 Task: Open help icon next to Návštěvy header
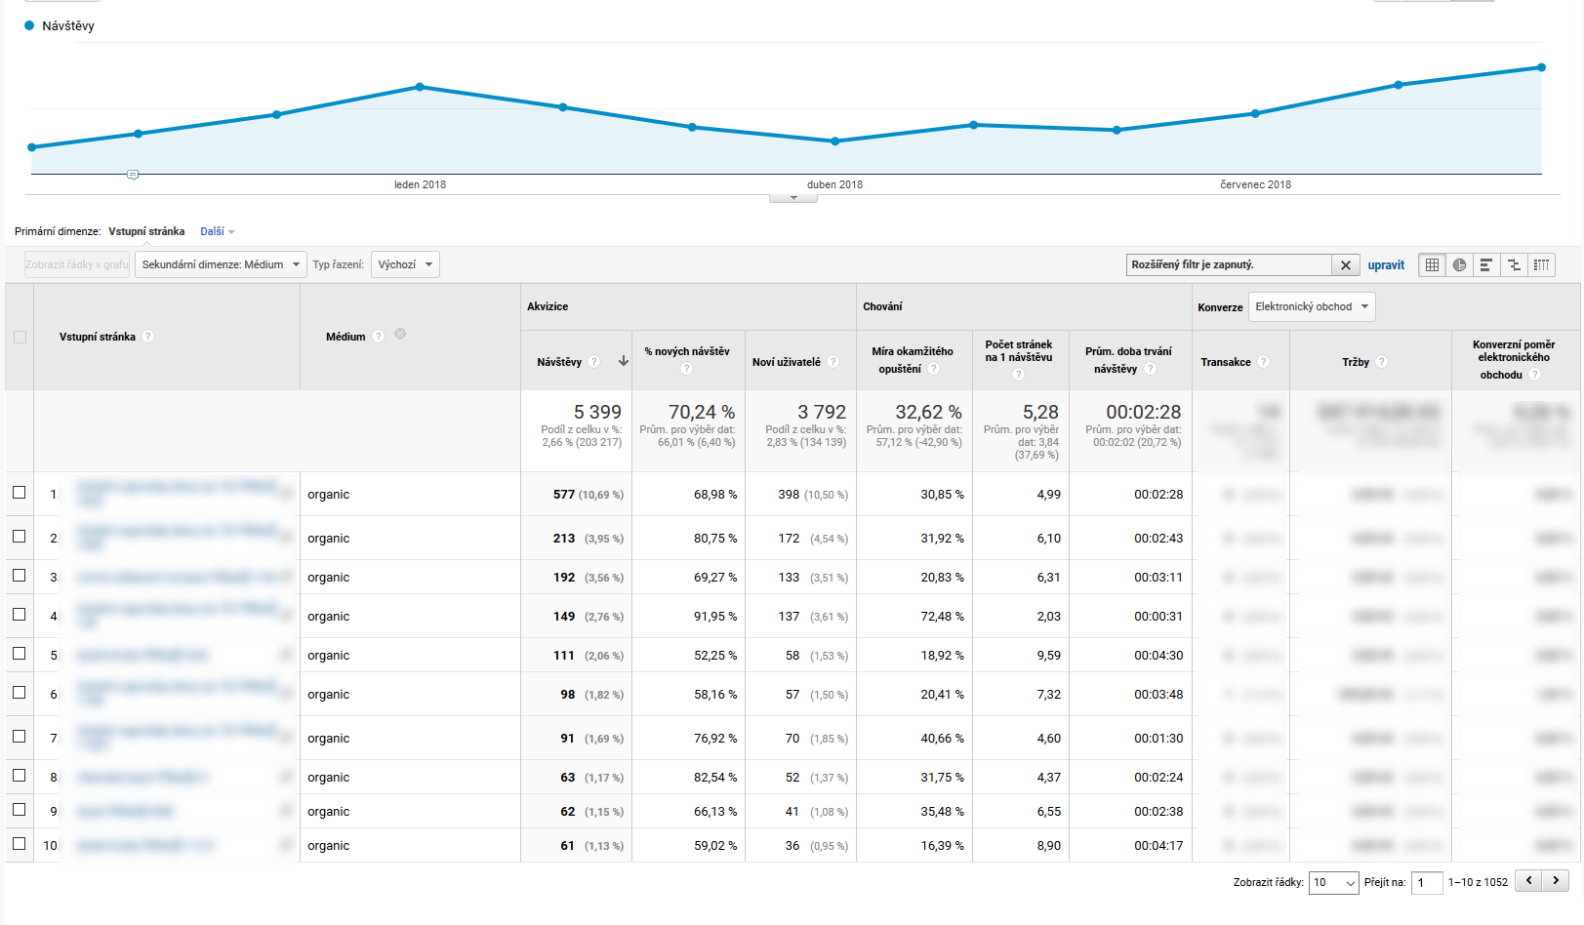(594, 362)
